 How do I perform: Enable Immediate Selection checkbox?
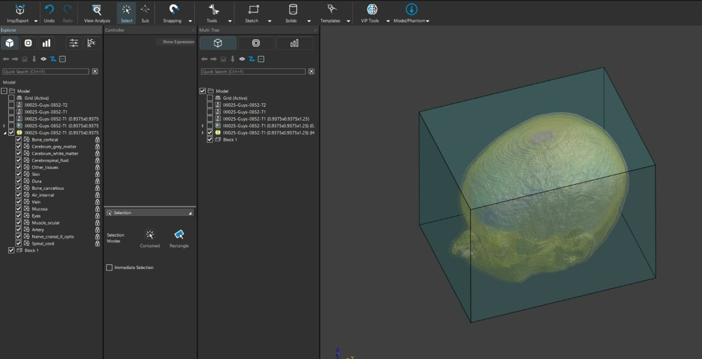(110, 268)
